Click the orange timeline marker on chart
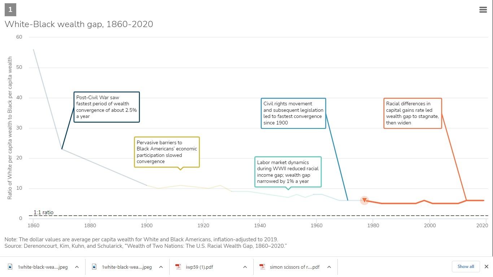This screenshot has width=493, height=277. pyautogui.click(x=365, y=201)
